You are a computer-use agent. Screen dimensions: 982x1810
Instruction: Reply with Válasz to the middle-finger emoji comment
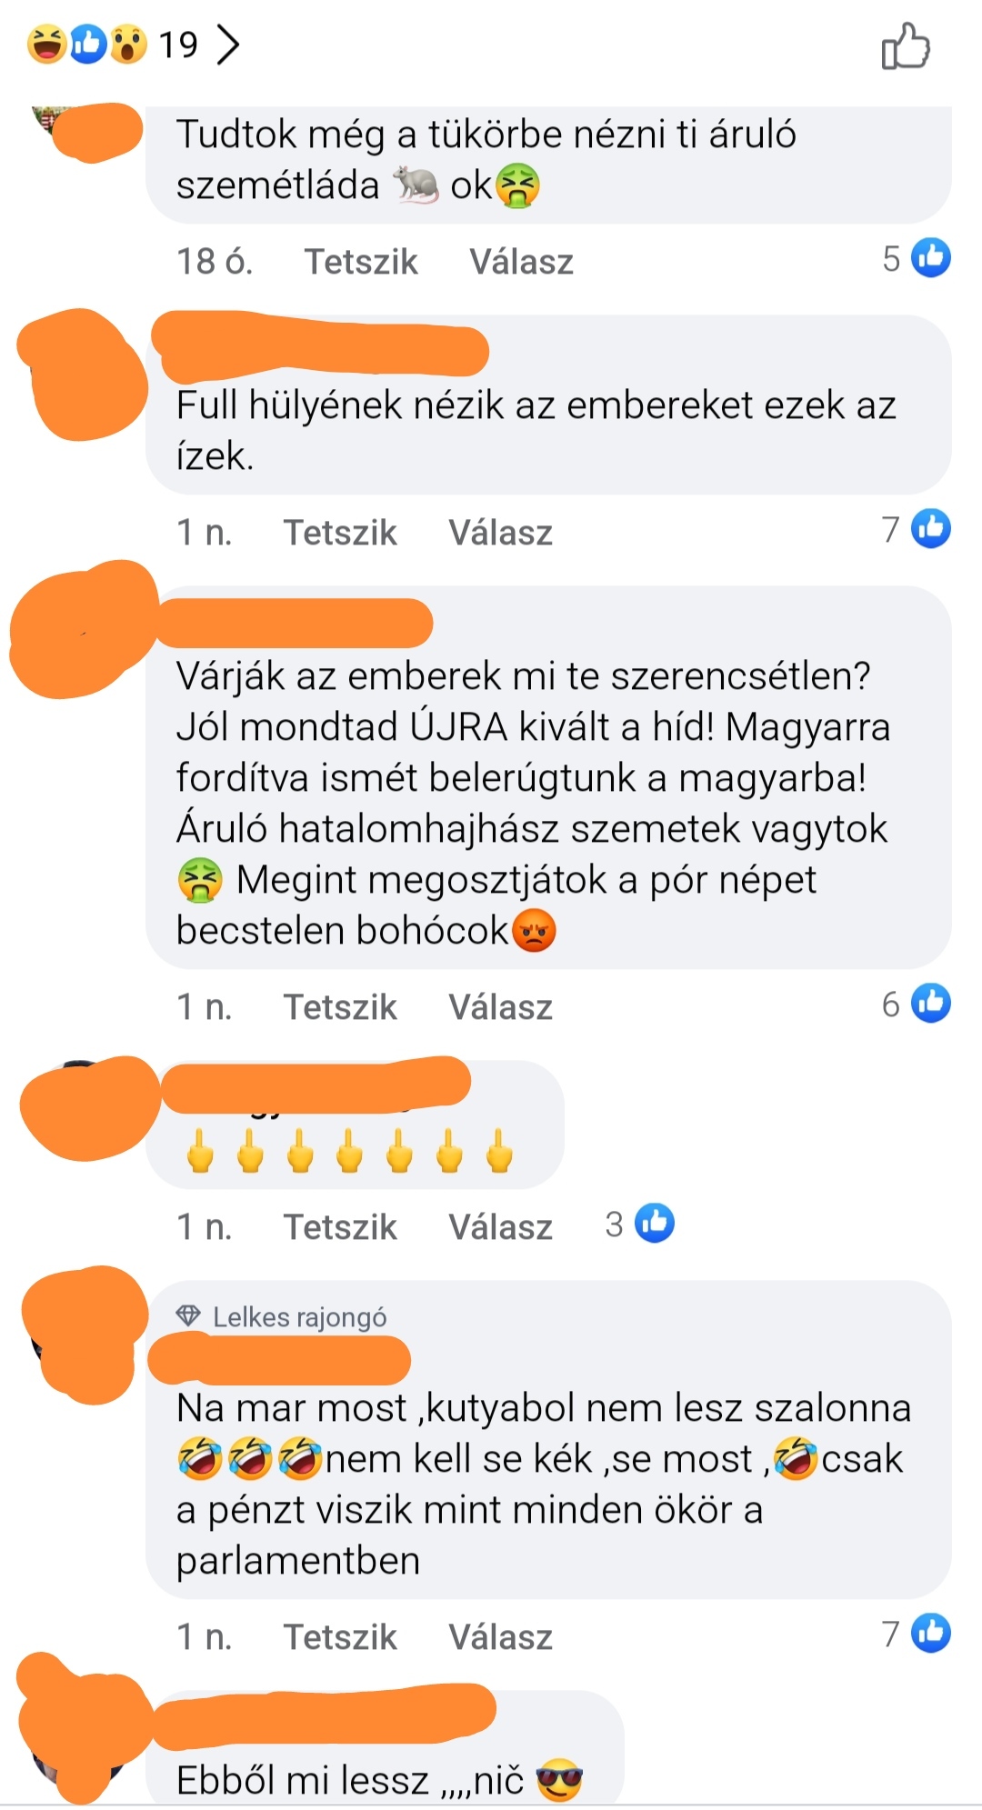(x=500, y=1227)
